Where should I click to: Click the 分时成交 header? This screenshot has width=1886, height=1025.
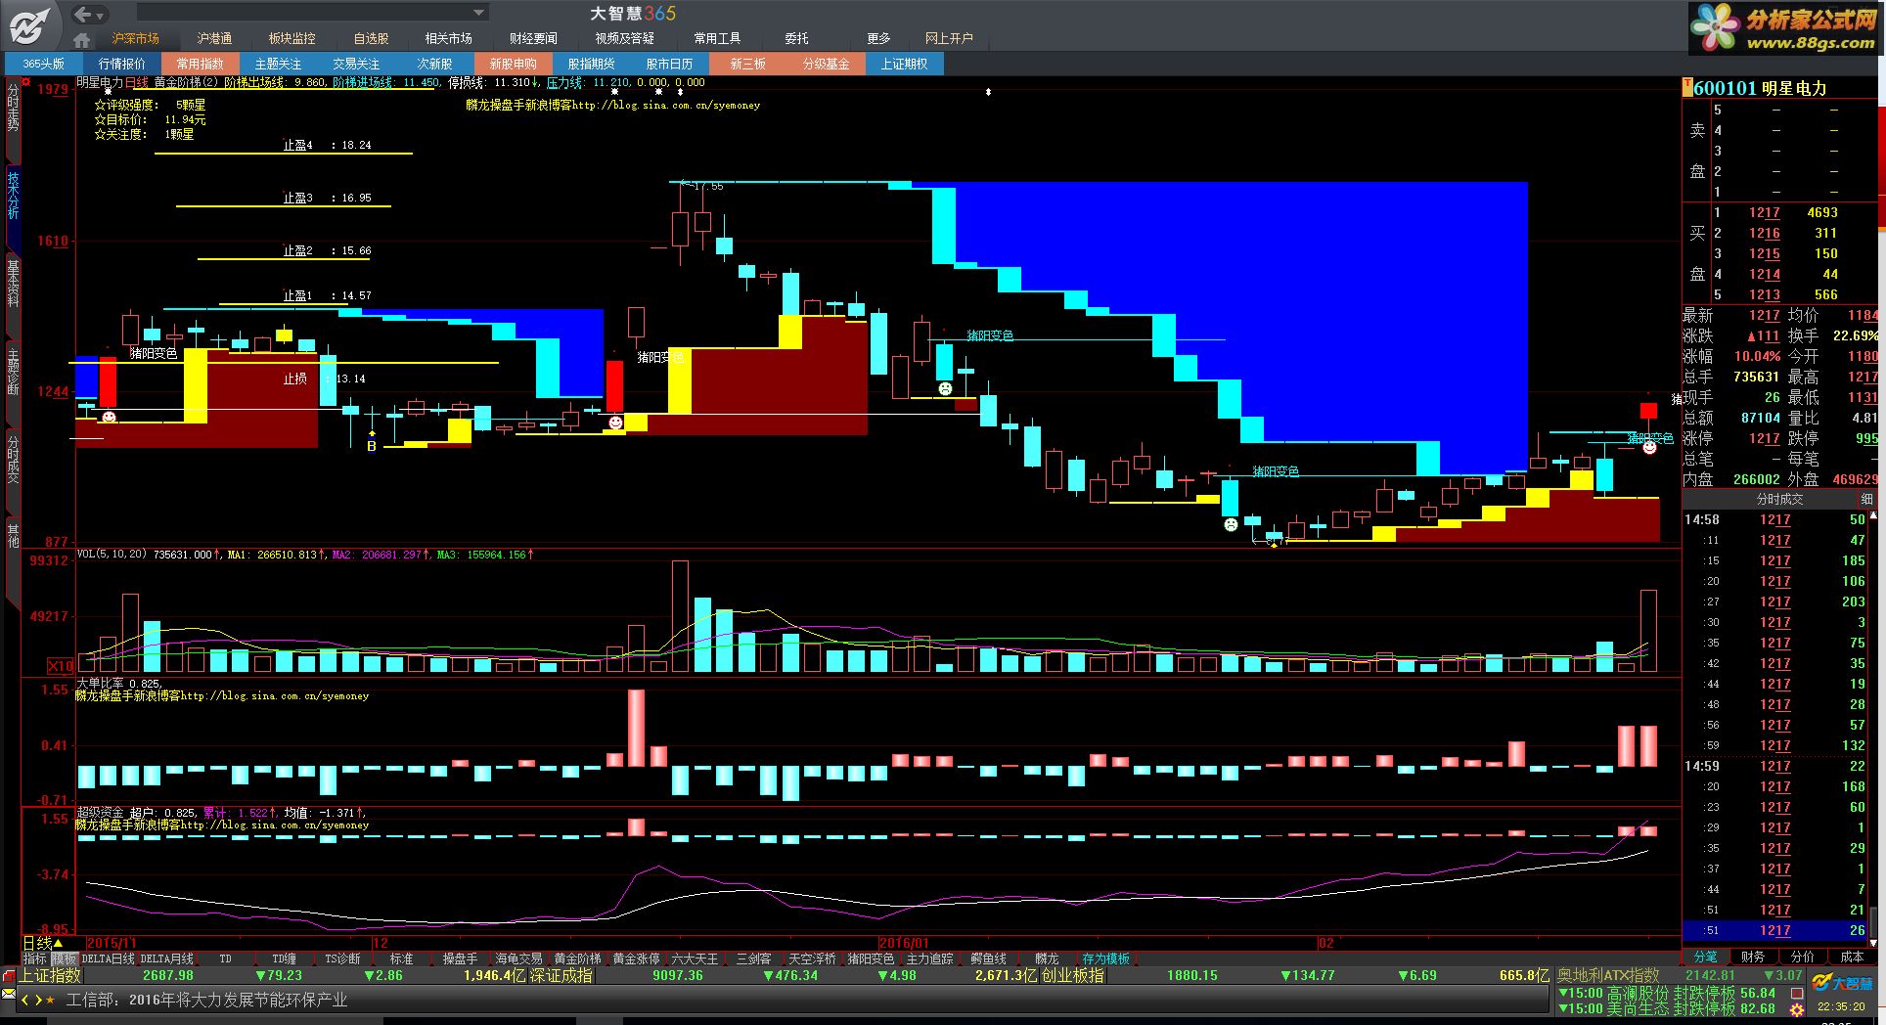tap(1779, 500)
